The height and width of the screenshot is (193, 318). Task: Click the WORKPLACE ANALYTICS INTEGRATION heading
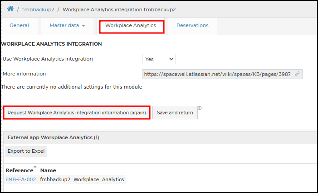pyautogui.click(x=52, y=44)
